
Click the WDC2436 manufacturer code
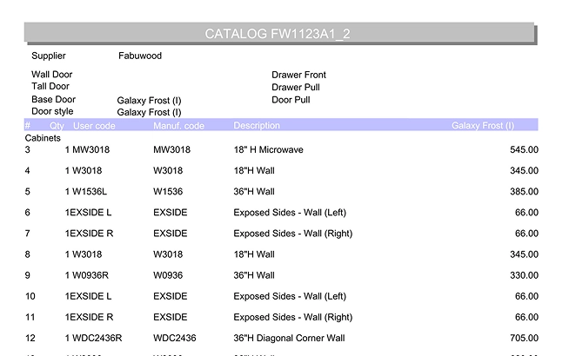(x=175, y=338)
